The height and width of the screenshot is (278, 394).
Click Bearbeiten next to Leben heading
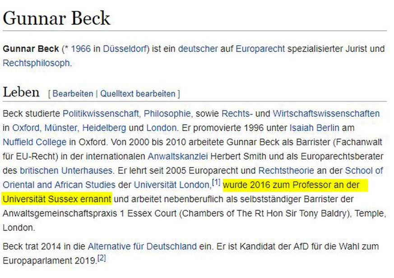coord(73,93)
